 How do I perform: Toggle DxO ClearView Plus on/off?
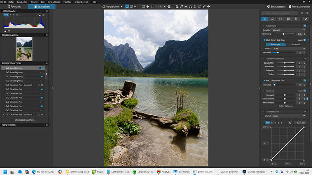pyautogui.click(x=265, y=80)
